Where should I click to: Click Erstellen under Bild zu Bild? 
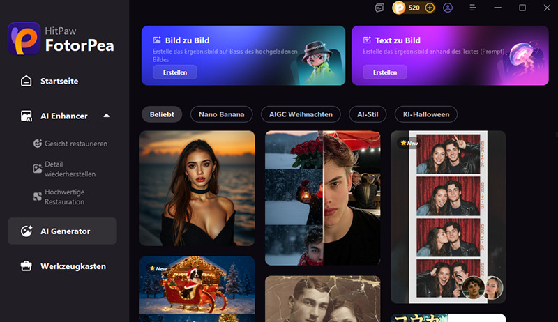click(175, 72)
